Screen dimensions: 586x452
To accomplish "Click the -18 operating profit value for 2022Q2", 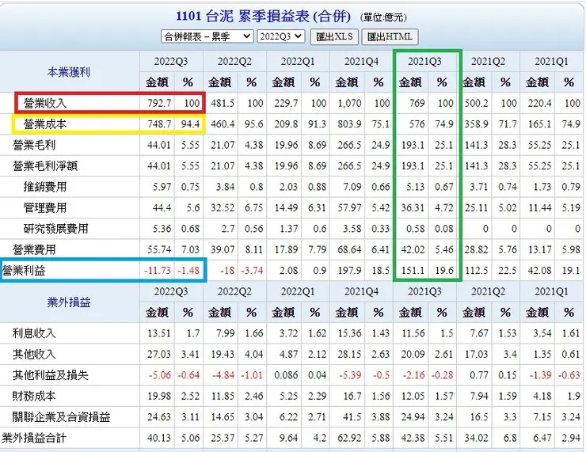I will tap(227, 270).
